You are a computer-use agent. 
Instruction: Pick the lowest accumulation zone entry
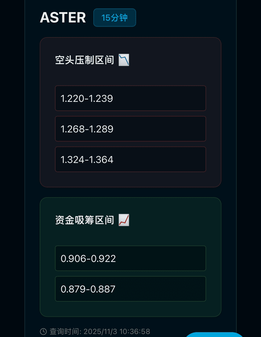click(130, 289)
